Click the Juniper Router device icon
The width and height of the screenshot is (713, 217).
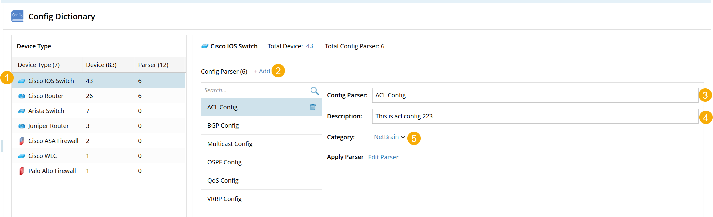point(22,126)
